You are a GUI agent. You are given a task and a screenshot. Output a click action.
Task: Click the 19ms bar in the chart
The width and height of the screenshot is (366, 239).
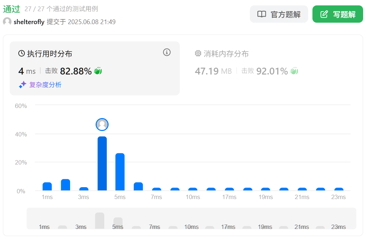point(266,189)
